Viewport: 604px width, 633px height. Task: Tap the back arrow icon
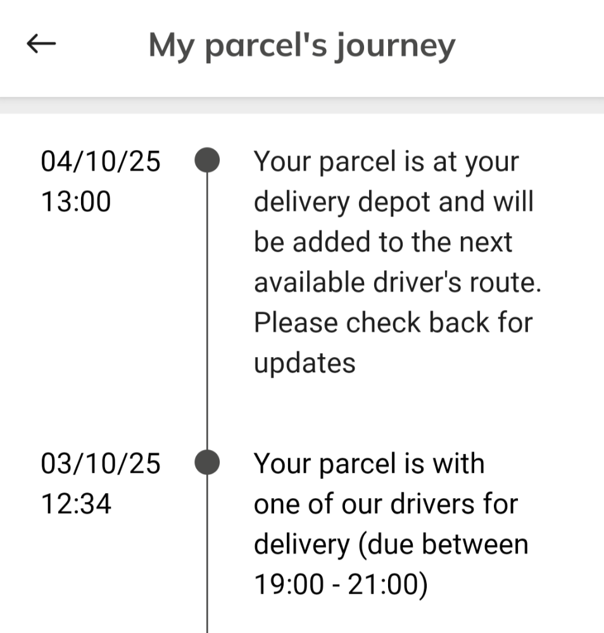[41, 44]
